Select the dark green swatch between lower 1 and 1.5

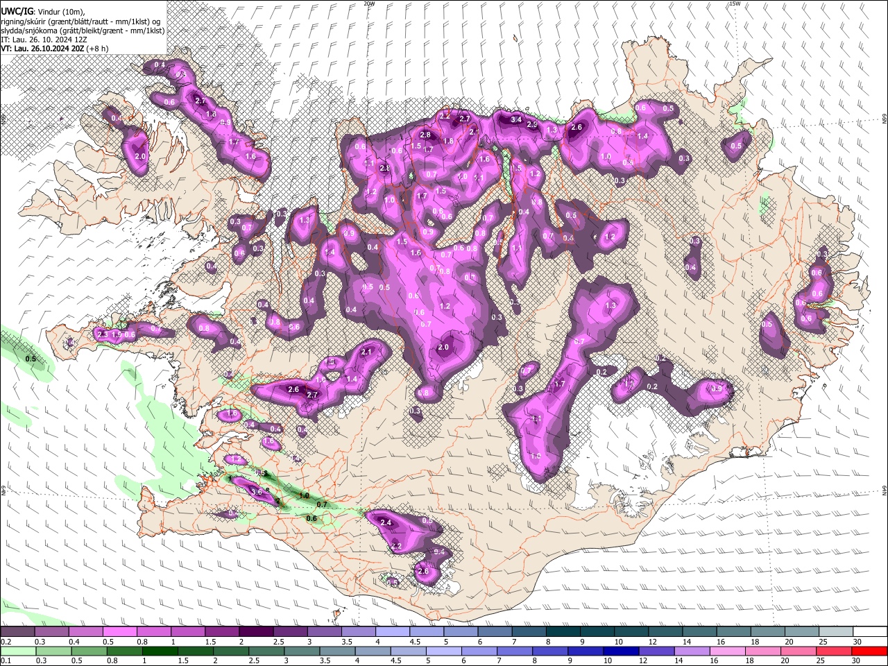click(x=160, y=651)
